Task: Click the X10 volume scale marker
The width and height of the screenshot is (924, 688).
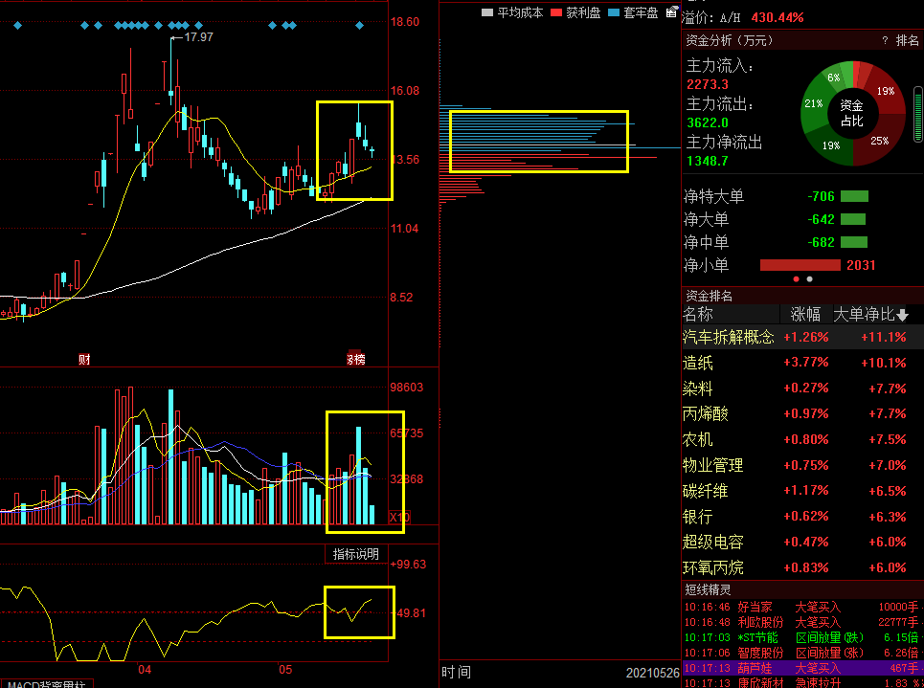Action: click(x=399, y=518)
